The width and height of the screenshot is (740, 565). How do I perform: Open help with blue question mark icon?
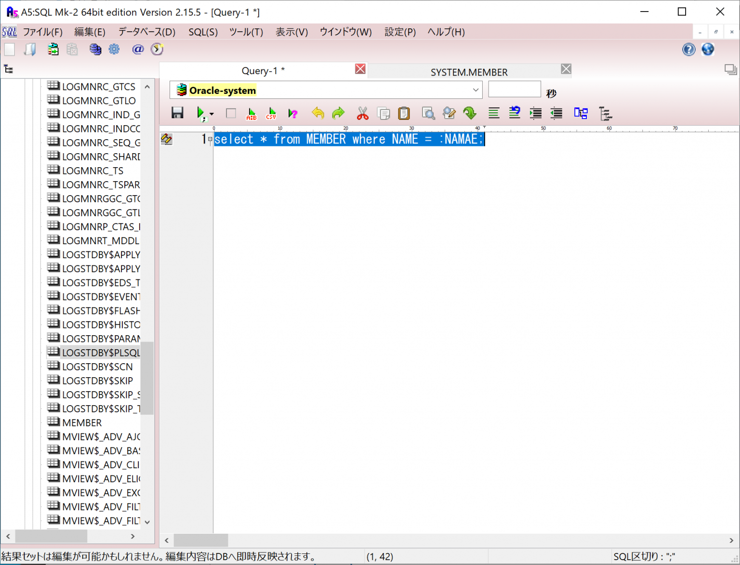coord(688,49)
